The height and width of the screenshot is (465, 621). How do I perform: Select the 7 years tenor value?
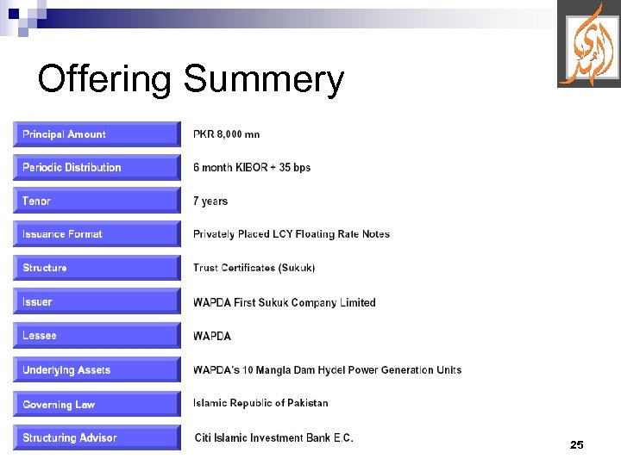point(210,201)
